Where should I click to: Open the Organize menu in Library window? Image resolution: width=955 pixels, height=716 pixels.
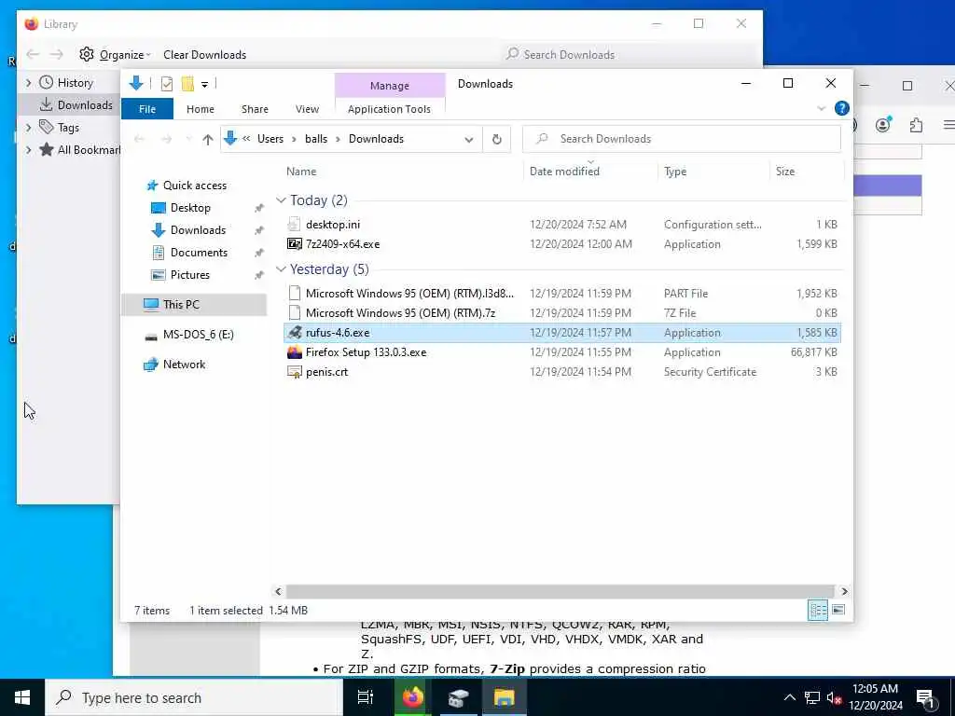coord(115,55)
